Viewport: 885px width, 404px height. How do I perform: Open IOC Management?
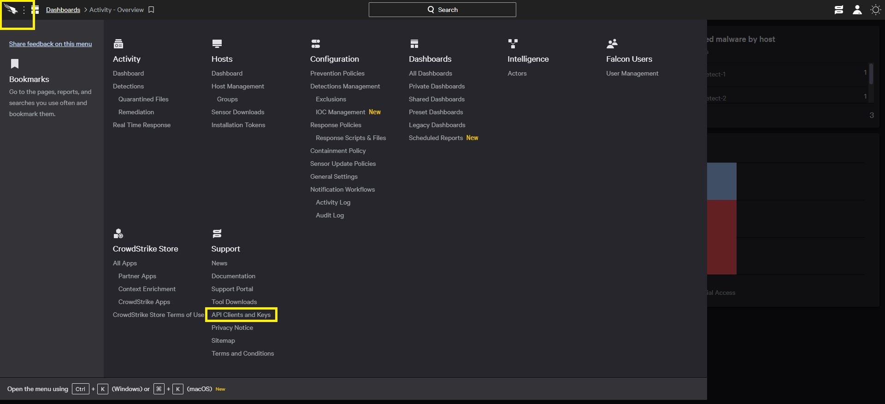point(341,112)
